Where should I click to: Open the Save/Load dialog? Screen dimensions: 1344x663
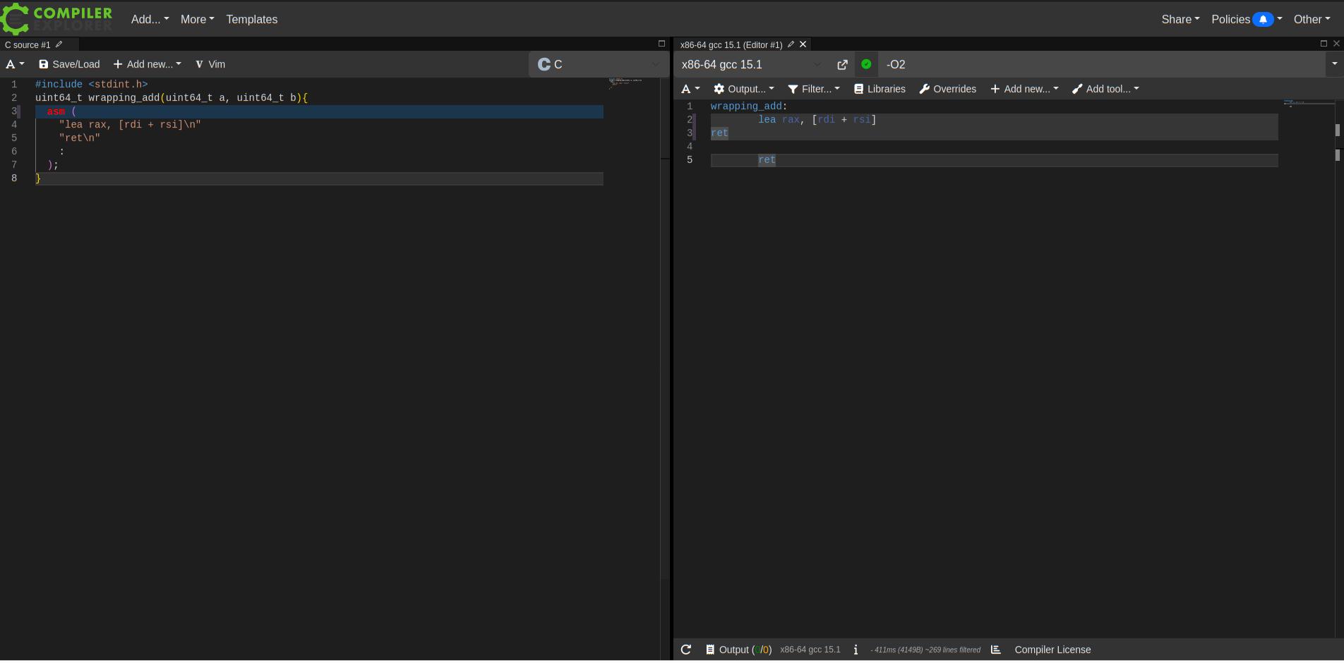(69, 64)
